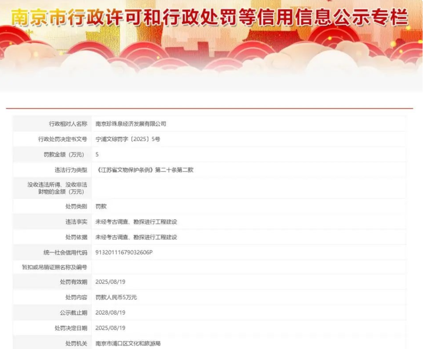Click the 公示截止期 date 2028/08/19

pos(110,313)
